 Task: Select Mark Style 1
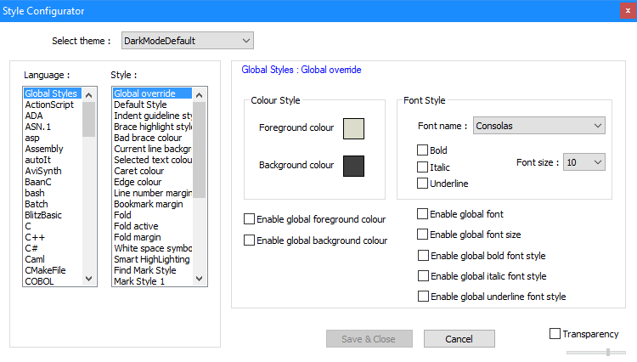(152, 281)
